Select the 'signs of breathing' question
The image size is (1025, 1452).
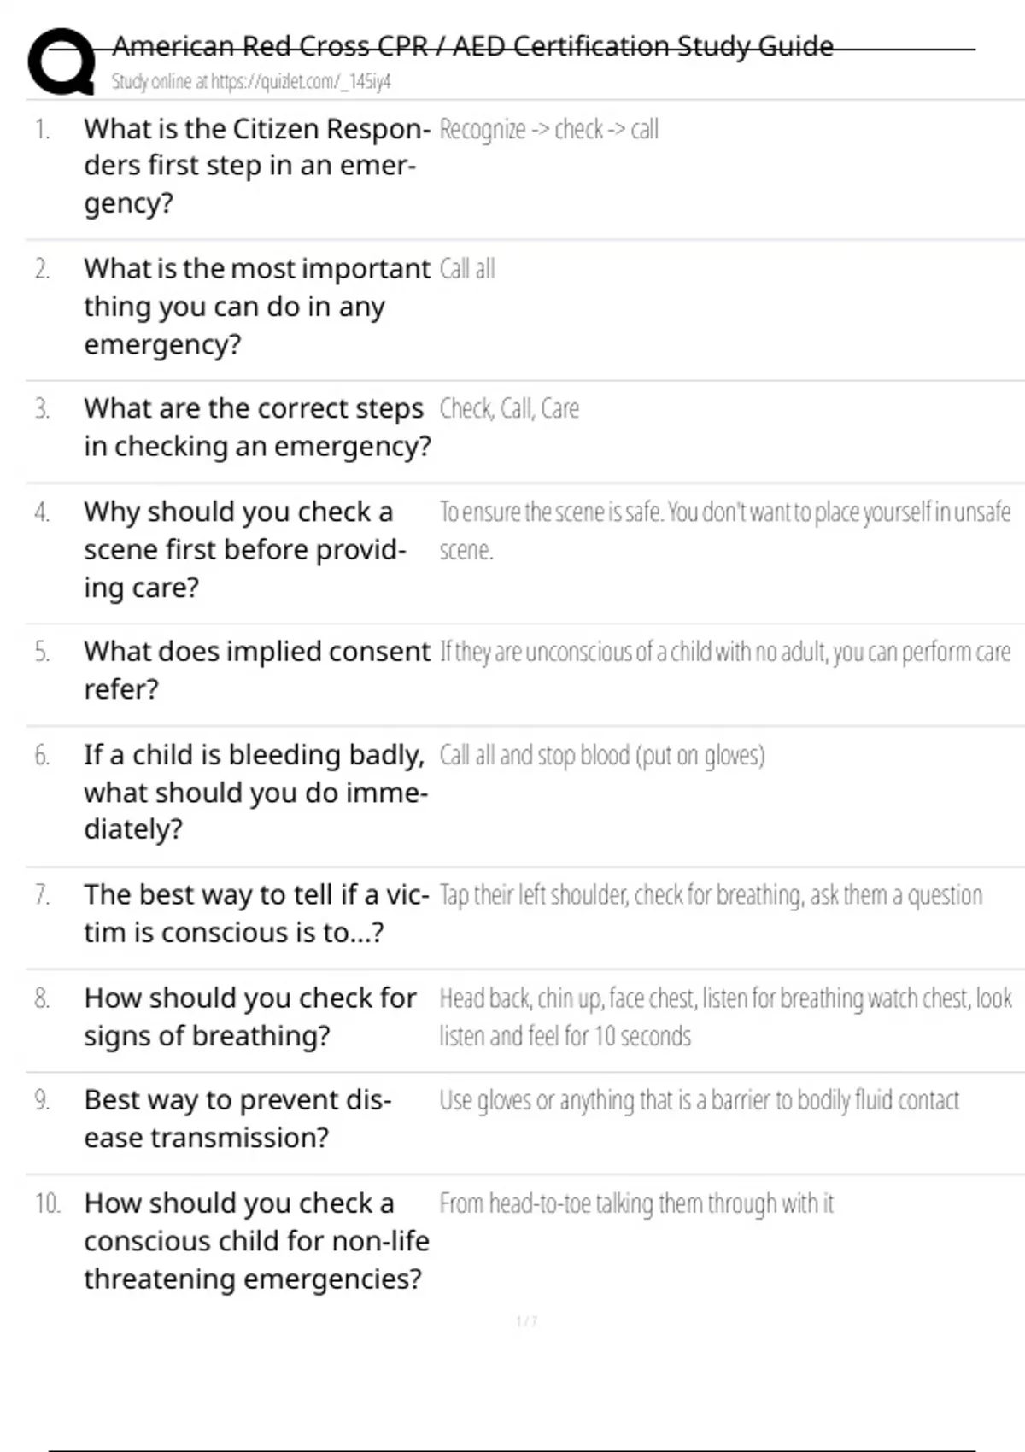pos(249,1016)
